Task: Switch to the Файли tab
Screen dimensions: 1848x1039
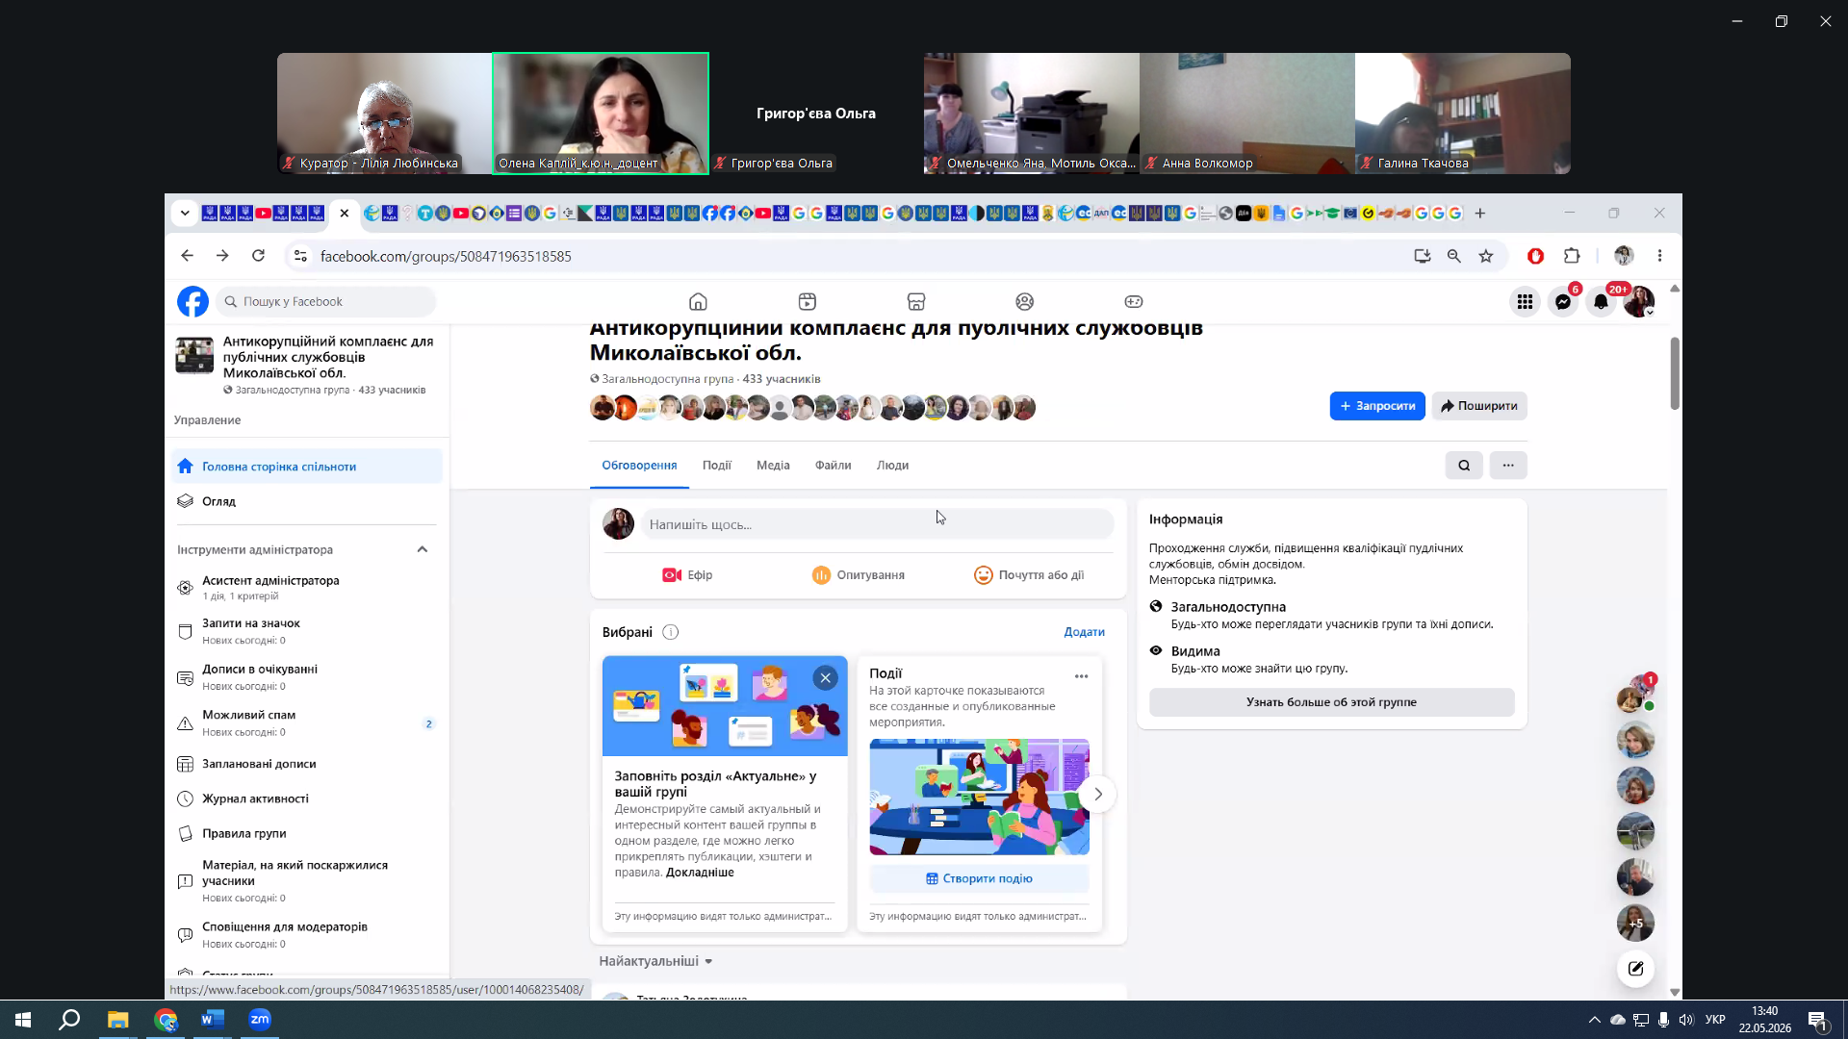Action: (834, 466)
